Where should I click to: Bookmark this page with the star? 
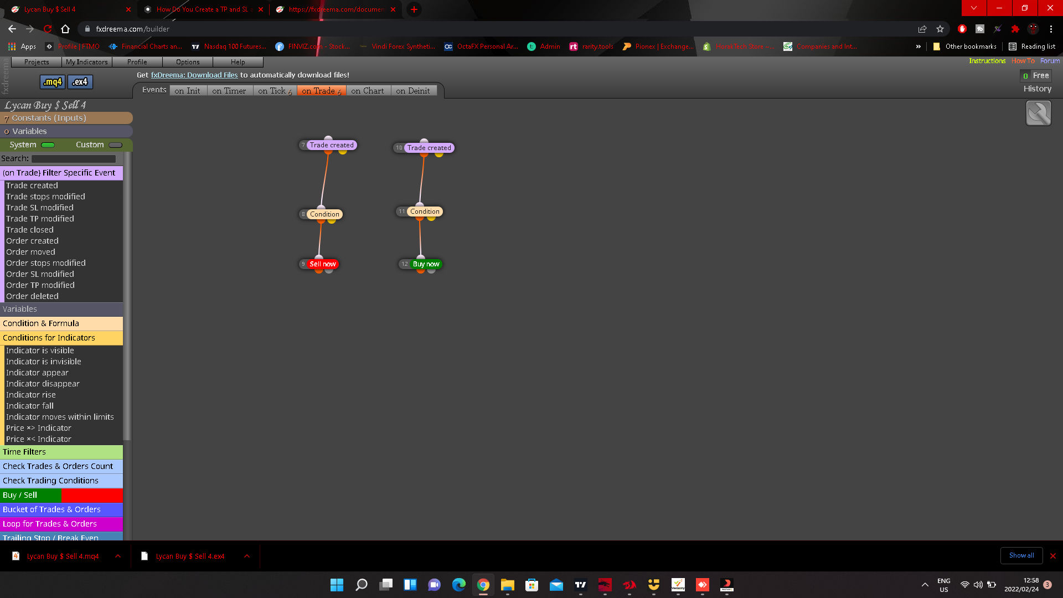[x=940, y=29]
